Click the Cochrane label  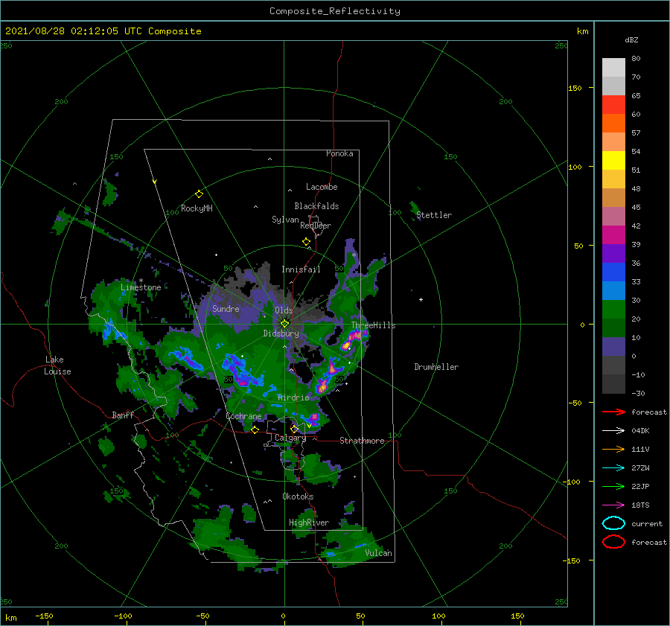(x=243, y=416)
